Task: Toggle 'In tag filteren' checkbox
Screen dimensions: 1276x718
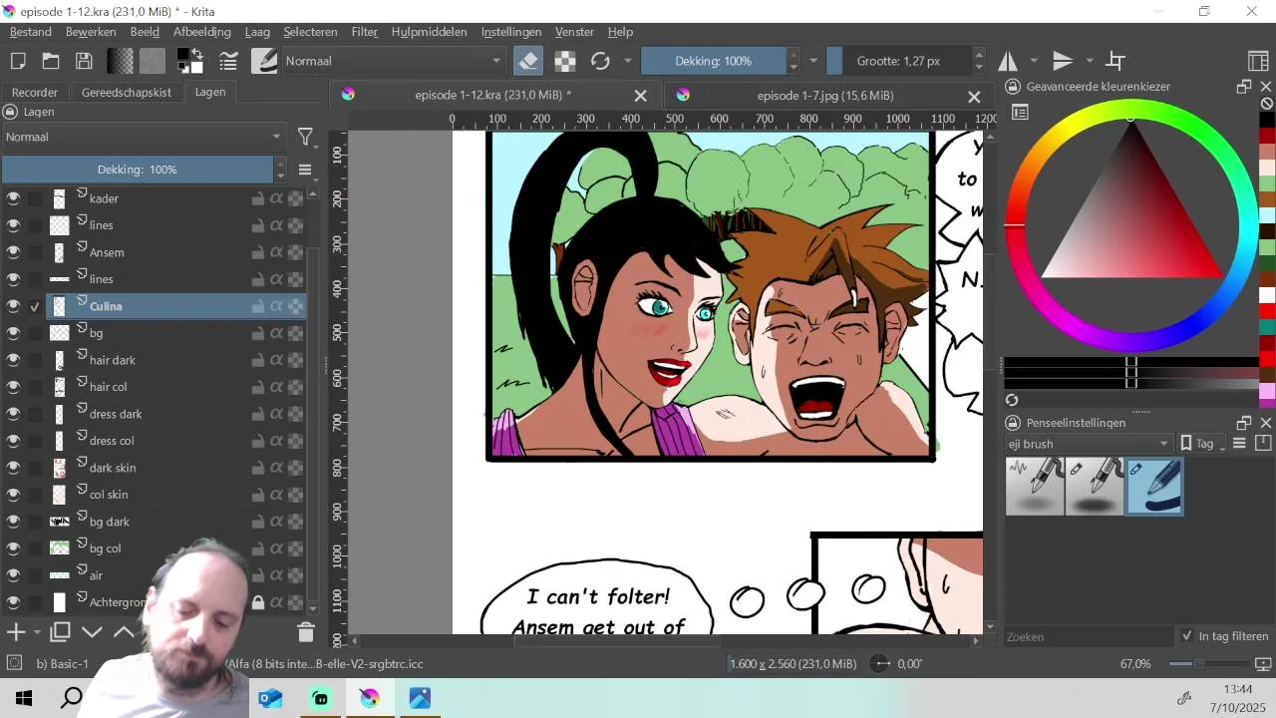Action: point(1186,636)
